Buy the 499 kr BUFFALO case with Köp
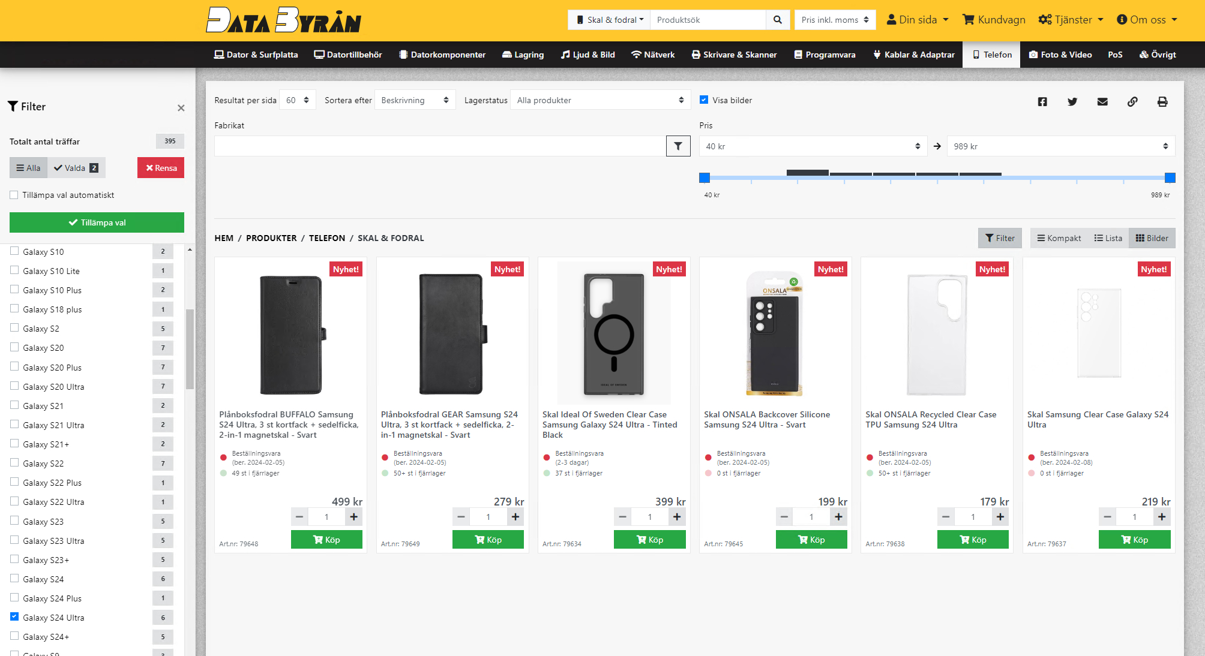This screenshot has width=1205, height=656. click(326, 540)
